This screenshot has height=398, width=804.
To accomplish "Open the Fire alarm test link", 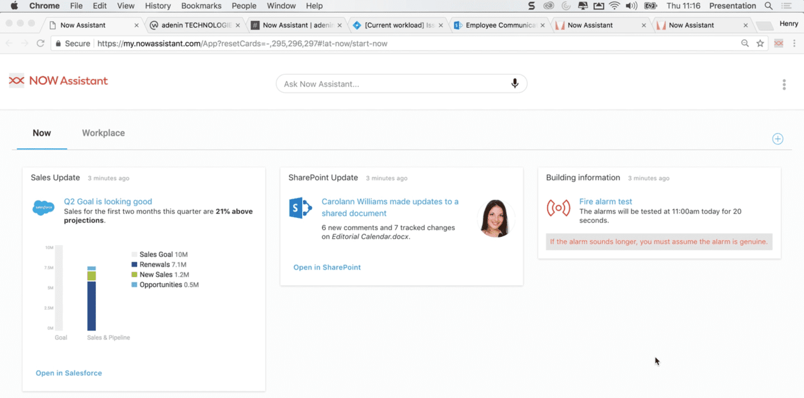I will click(605, 202).
